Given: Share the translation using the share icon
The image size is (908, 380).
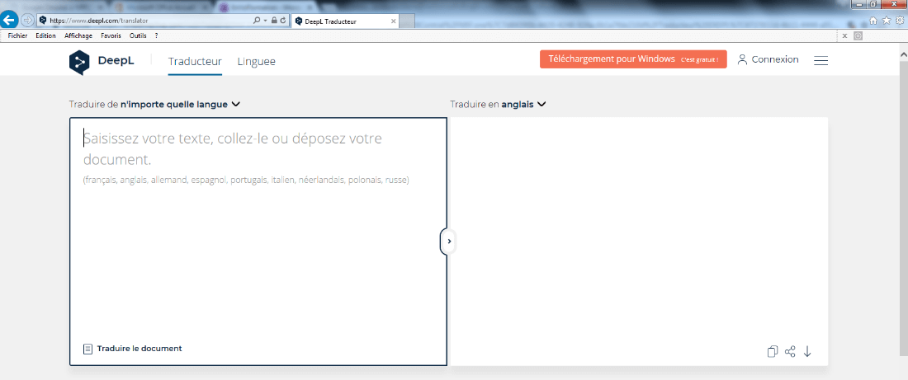Looking at the screenshot, I should 790,351.
